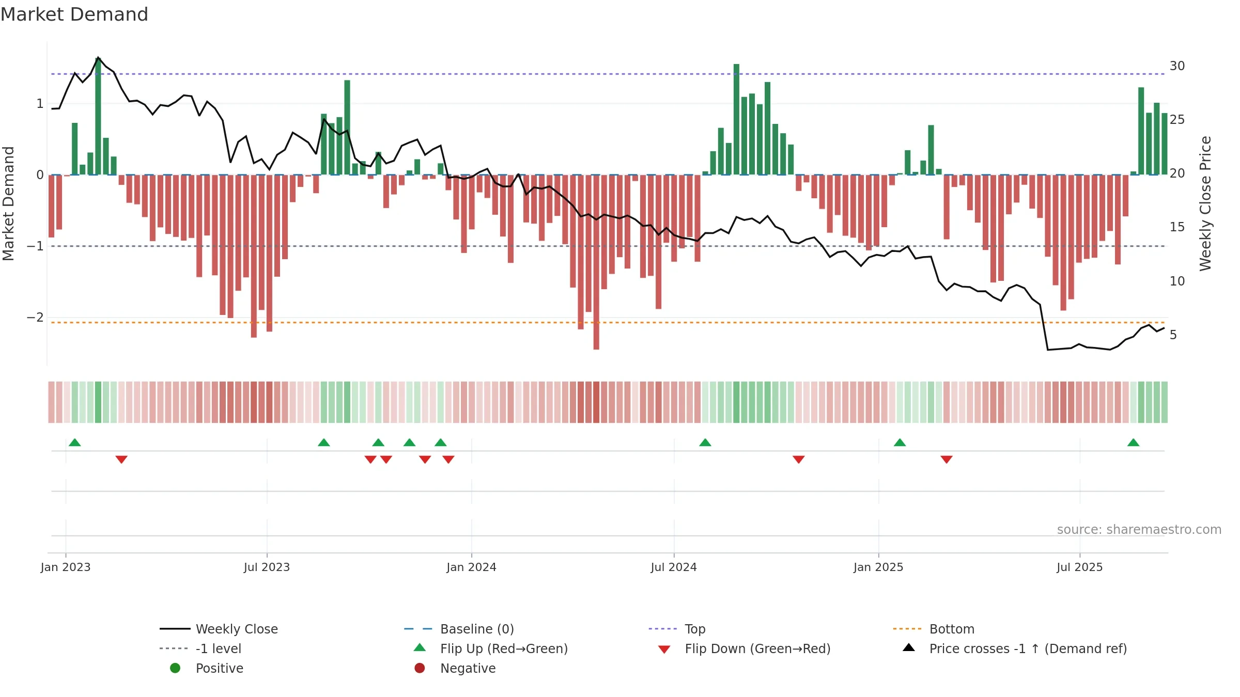Click the flip down marker in February 2023

point(121,460)
